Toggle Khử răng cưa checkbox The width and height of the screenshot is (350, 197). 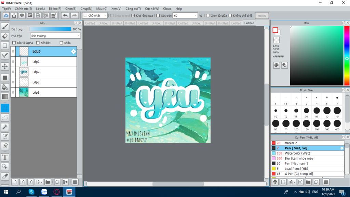(x=133, y=16)
